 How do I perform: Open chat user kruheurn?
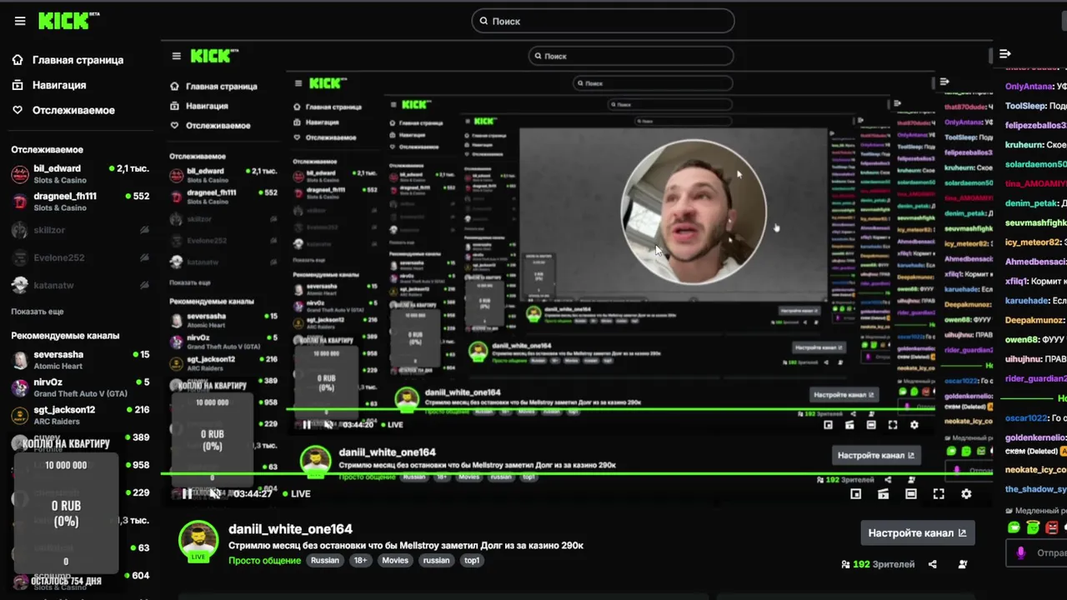click(1025, 145)
